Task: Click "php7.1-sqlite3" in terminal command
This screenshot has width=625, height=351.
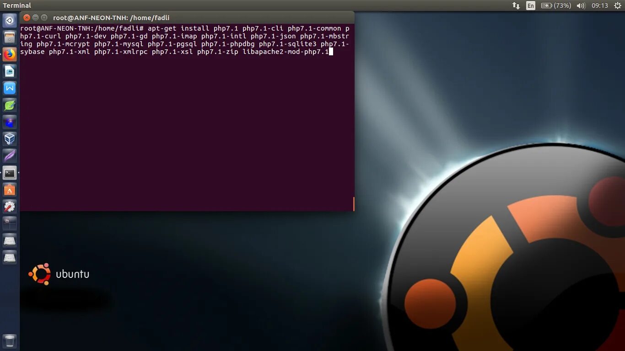Action: click(288, 44)
